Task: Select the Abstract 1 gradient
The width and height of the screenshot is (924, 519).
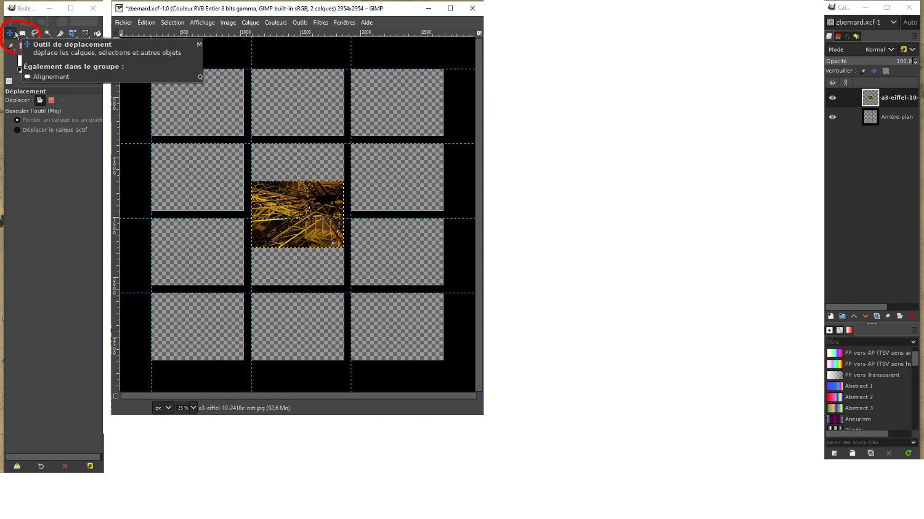Action: coord(868,386)
